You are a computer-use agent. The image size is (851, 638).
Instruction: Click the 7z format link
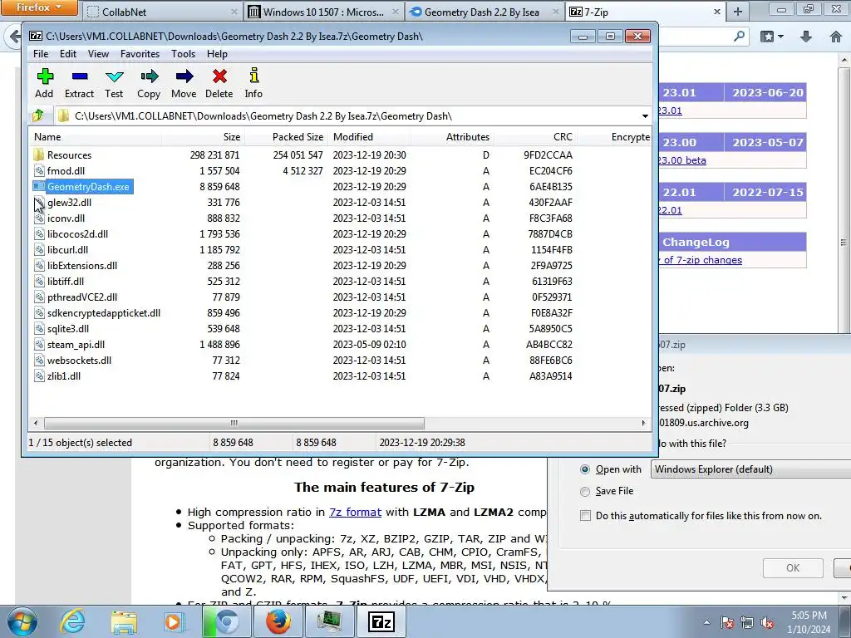(x=355, y=512)
